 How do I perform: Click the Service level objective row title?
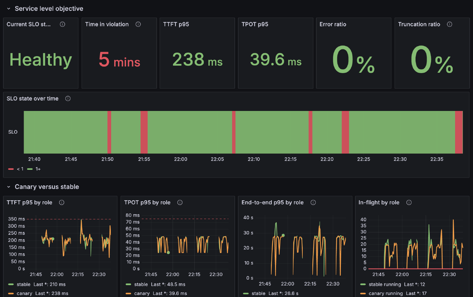[49, 9]
